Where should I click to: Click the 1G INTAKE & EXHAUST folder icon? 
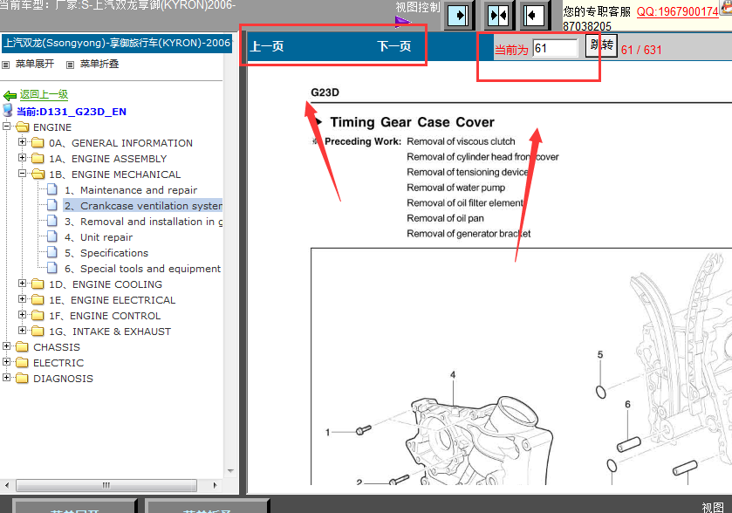[x=38, y=331]
